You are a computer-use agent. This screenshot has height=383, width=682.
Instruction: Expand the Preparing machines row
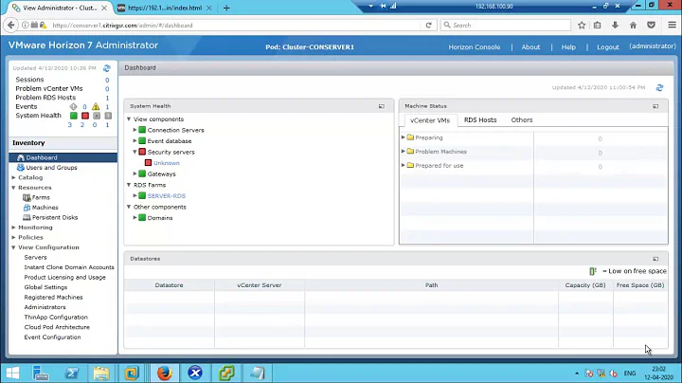click(x=404, y=137)
